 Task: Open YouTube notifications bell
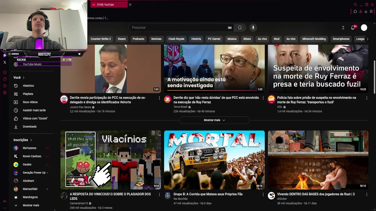tap(353, 28)
